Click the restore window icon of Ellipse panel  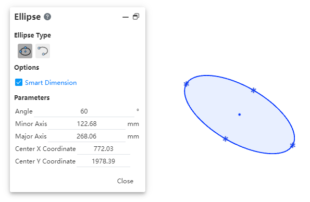[136, 17]
